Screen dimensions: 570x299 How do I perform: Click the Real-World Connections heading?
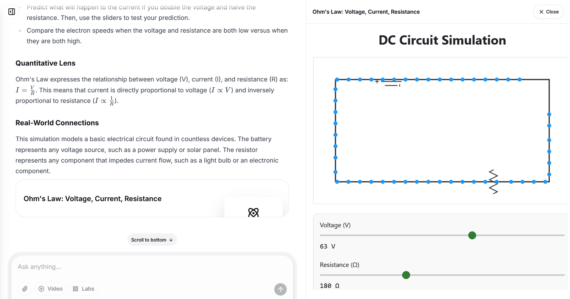pos(57,123)
